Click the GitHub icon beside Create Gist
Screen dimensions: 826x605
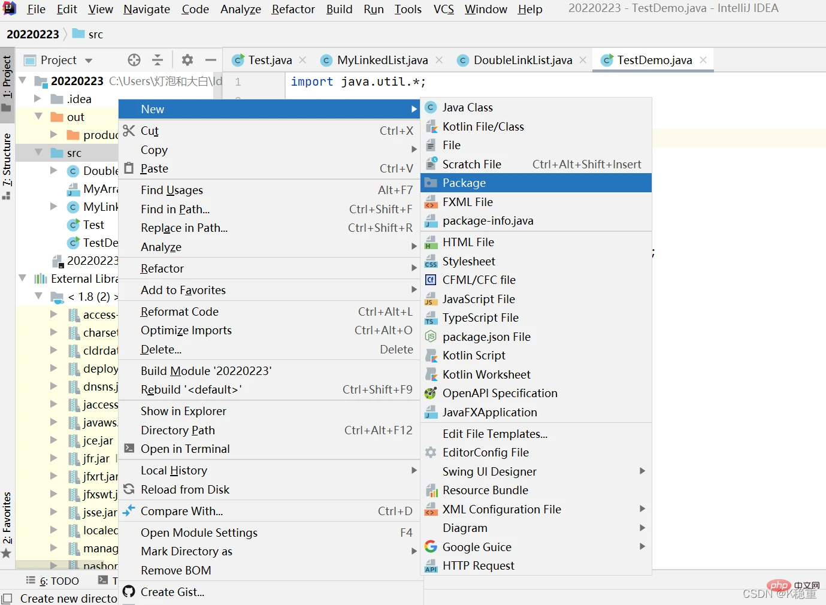click(x=129, y=592)
